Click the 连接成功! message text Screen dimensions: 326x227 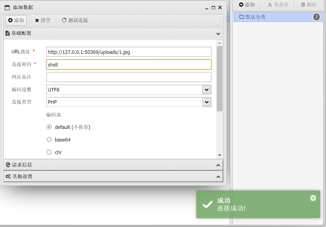pyautogui.click(x=231, y=208)
